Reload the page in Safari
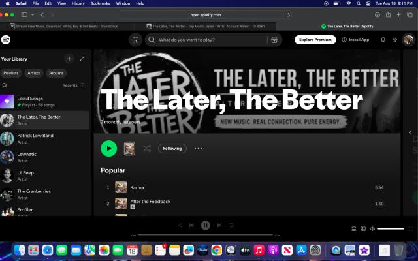 [288, 15]
